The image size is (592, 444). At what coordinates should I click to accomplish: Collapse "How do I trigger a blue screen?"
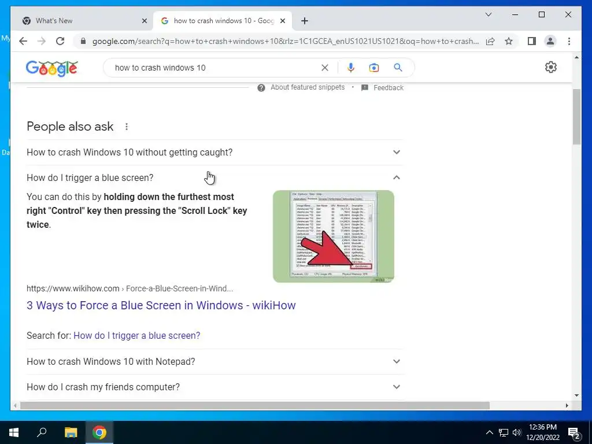(214, 177)
